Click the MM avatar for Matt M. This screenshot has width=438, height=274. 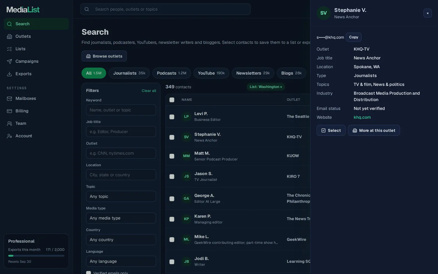[x=186, y=156]
